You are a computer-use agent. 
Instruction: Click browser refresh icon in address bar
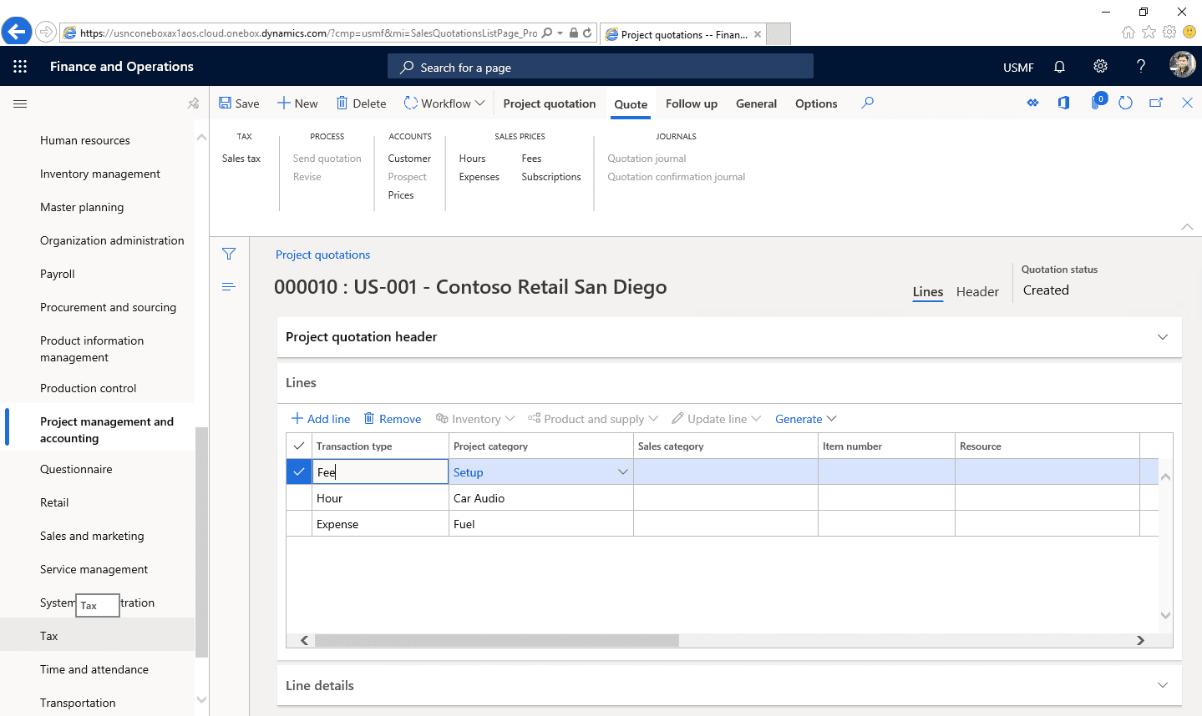[587, 33]
